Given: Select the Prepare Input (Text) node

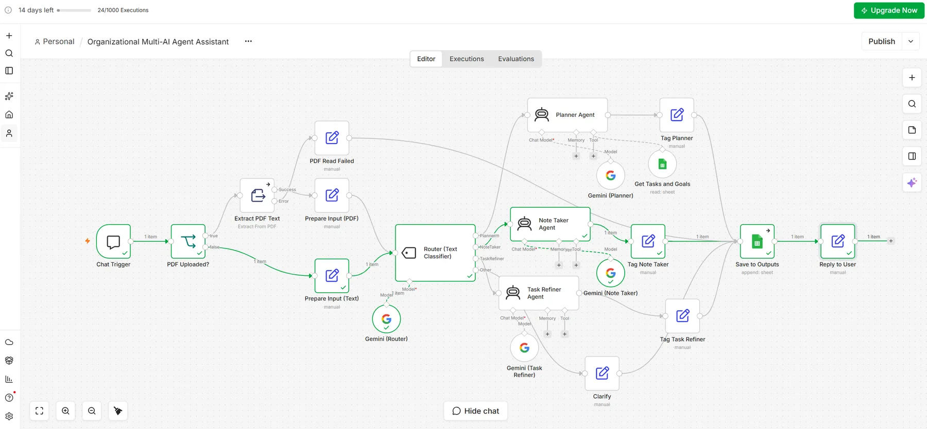Looking at the screenshot, I should (x=332, y=276).
